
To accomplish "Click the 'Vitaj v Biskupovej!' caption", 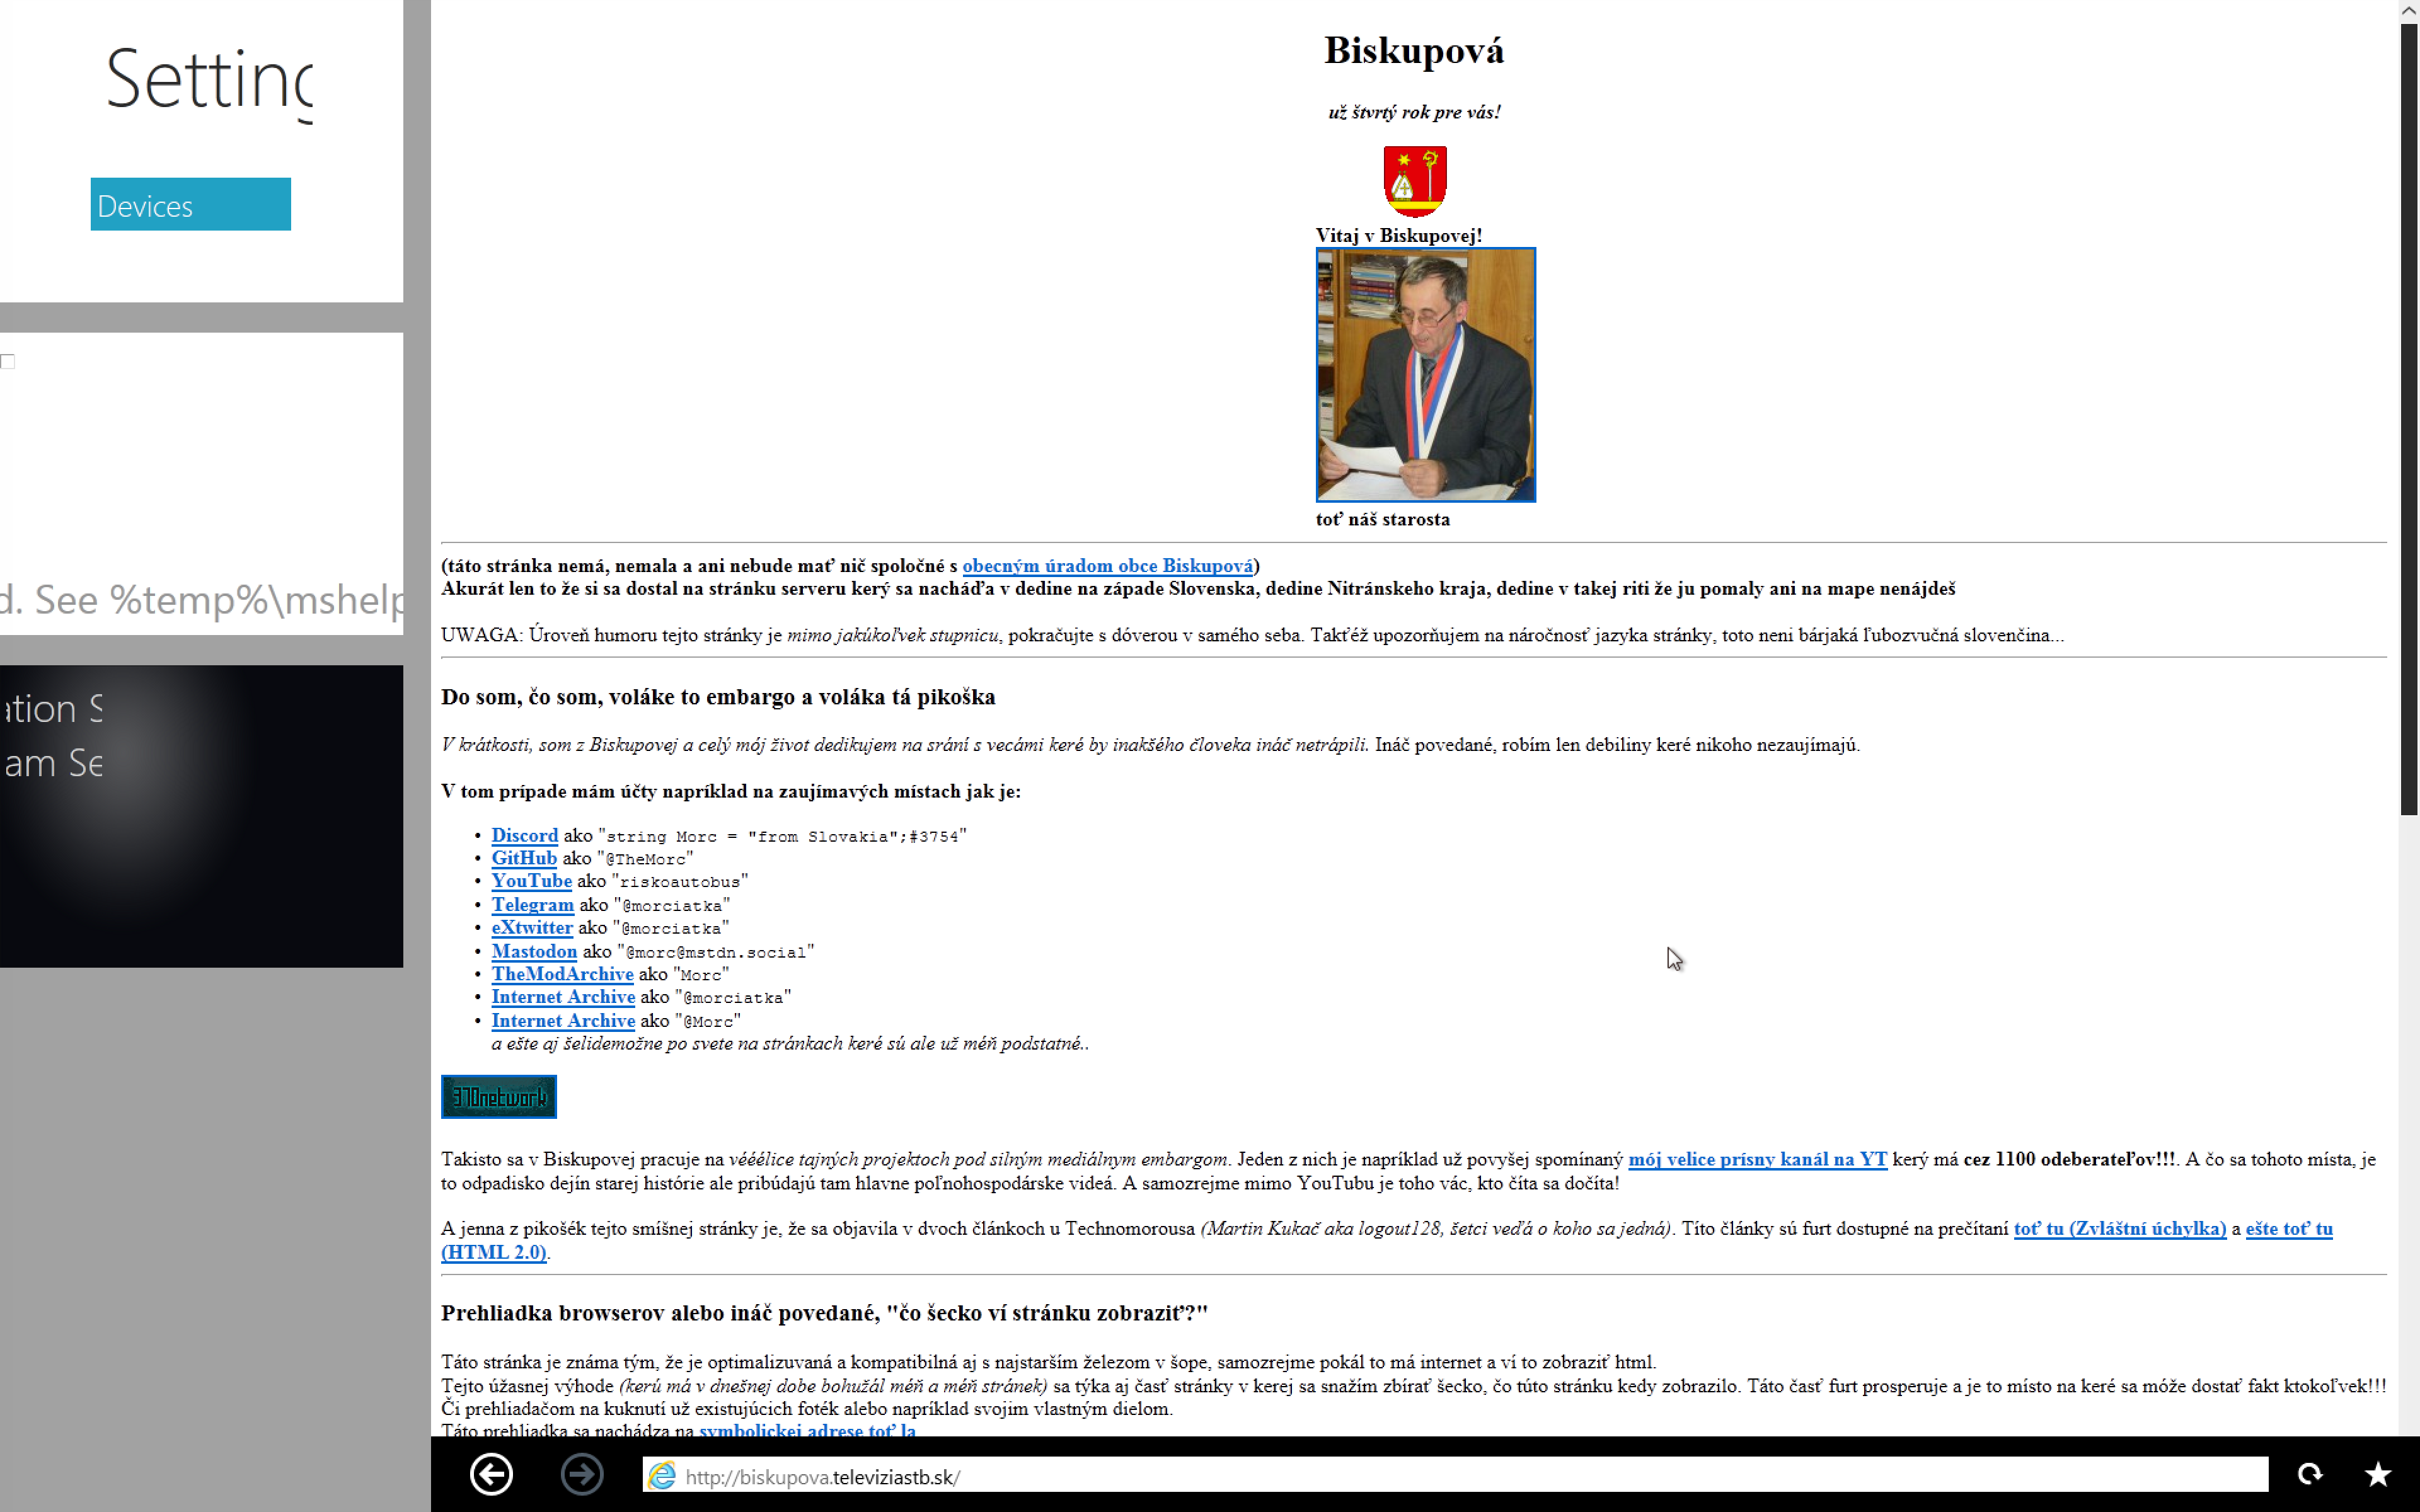I will click(x=1398, y=236).
